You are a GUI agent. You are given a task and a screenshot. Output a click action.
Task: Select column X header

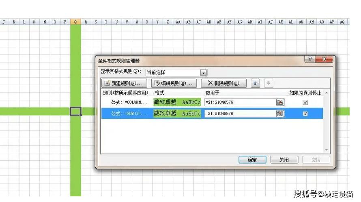click(147, 22)
